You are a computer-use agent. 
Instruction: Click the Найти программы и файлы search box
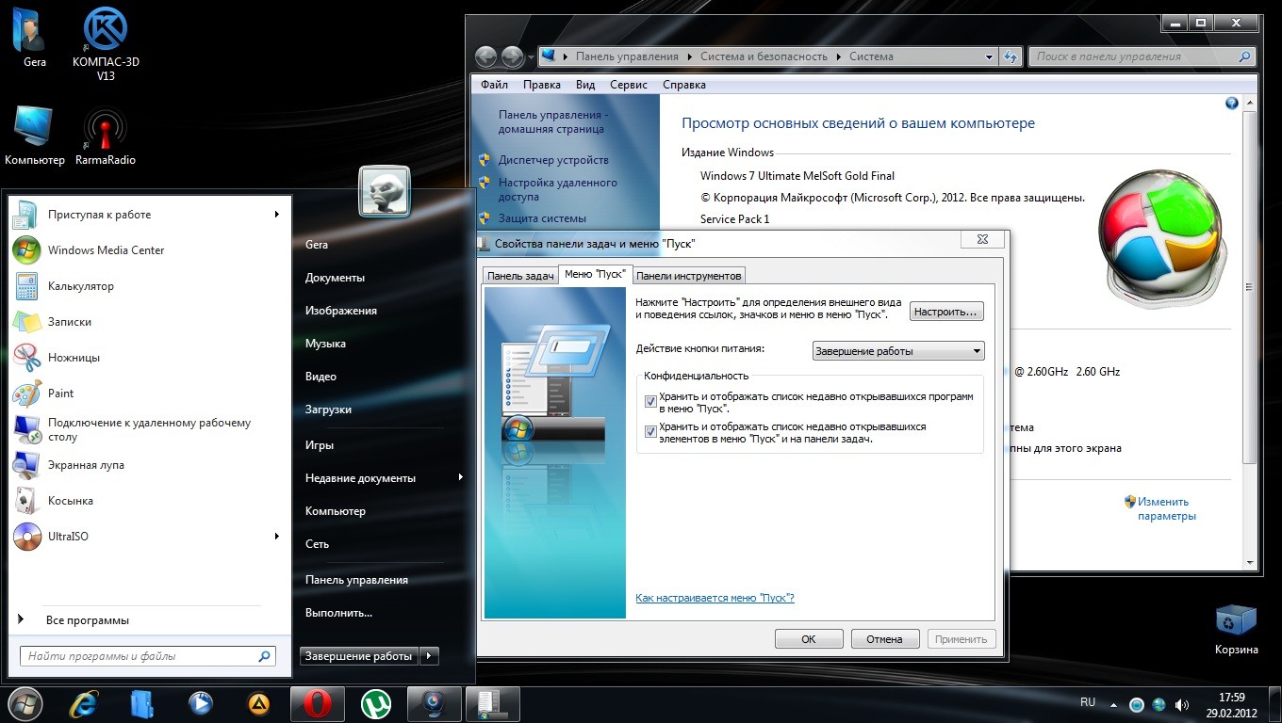[148, 656]
